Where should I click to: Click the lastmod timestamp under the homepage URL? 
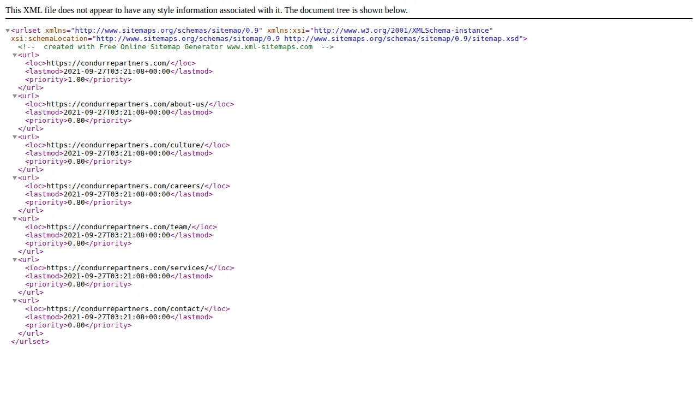[x=117, y=72]
